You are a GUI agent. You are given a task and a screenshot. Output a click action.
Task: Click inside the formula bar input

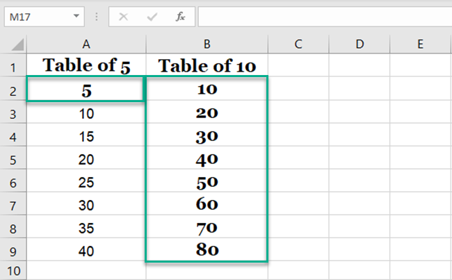[x=320, y=17]
